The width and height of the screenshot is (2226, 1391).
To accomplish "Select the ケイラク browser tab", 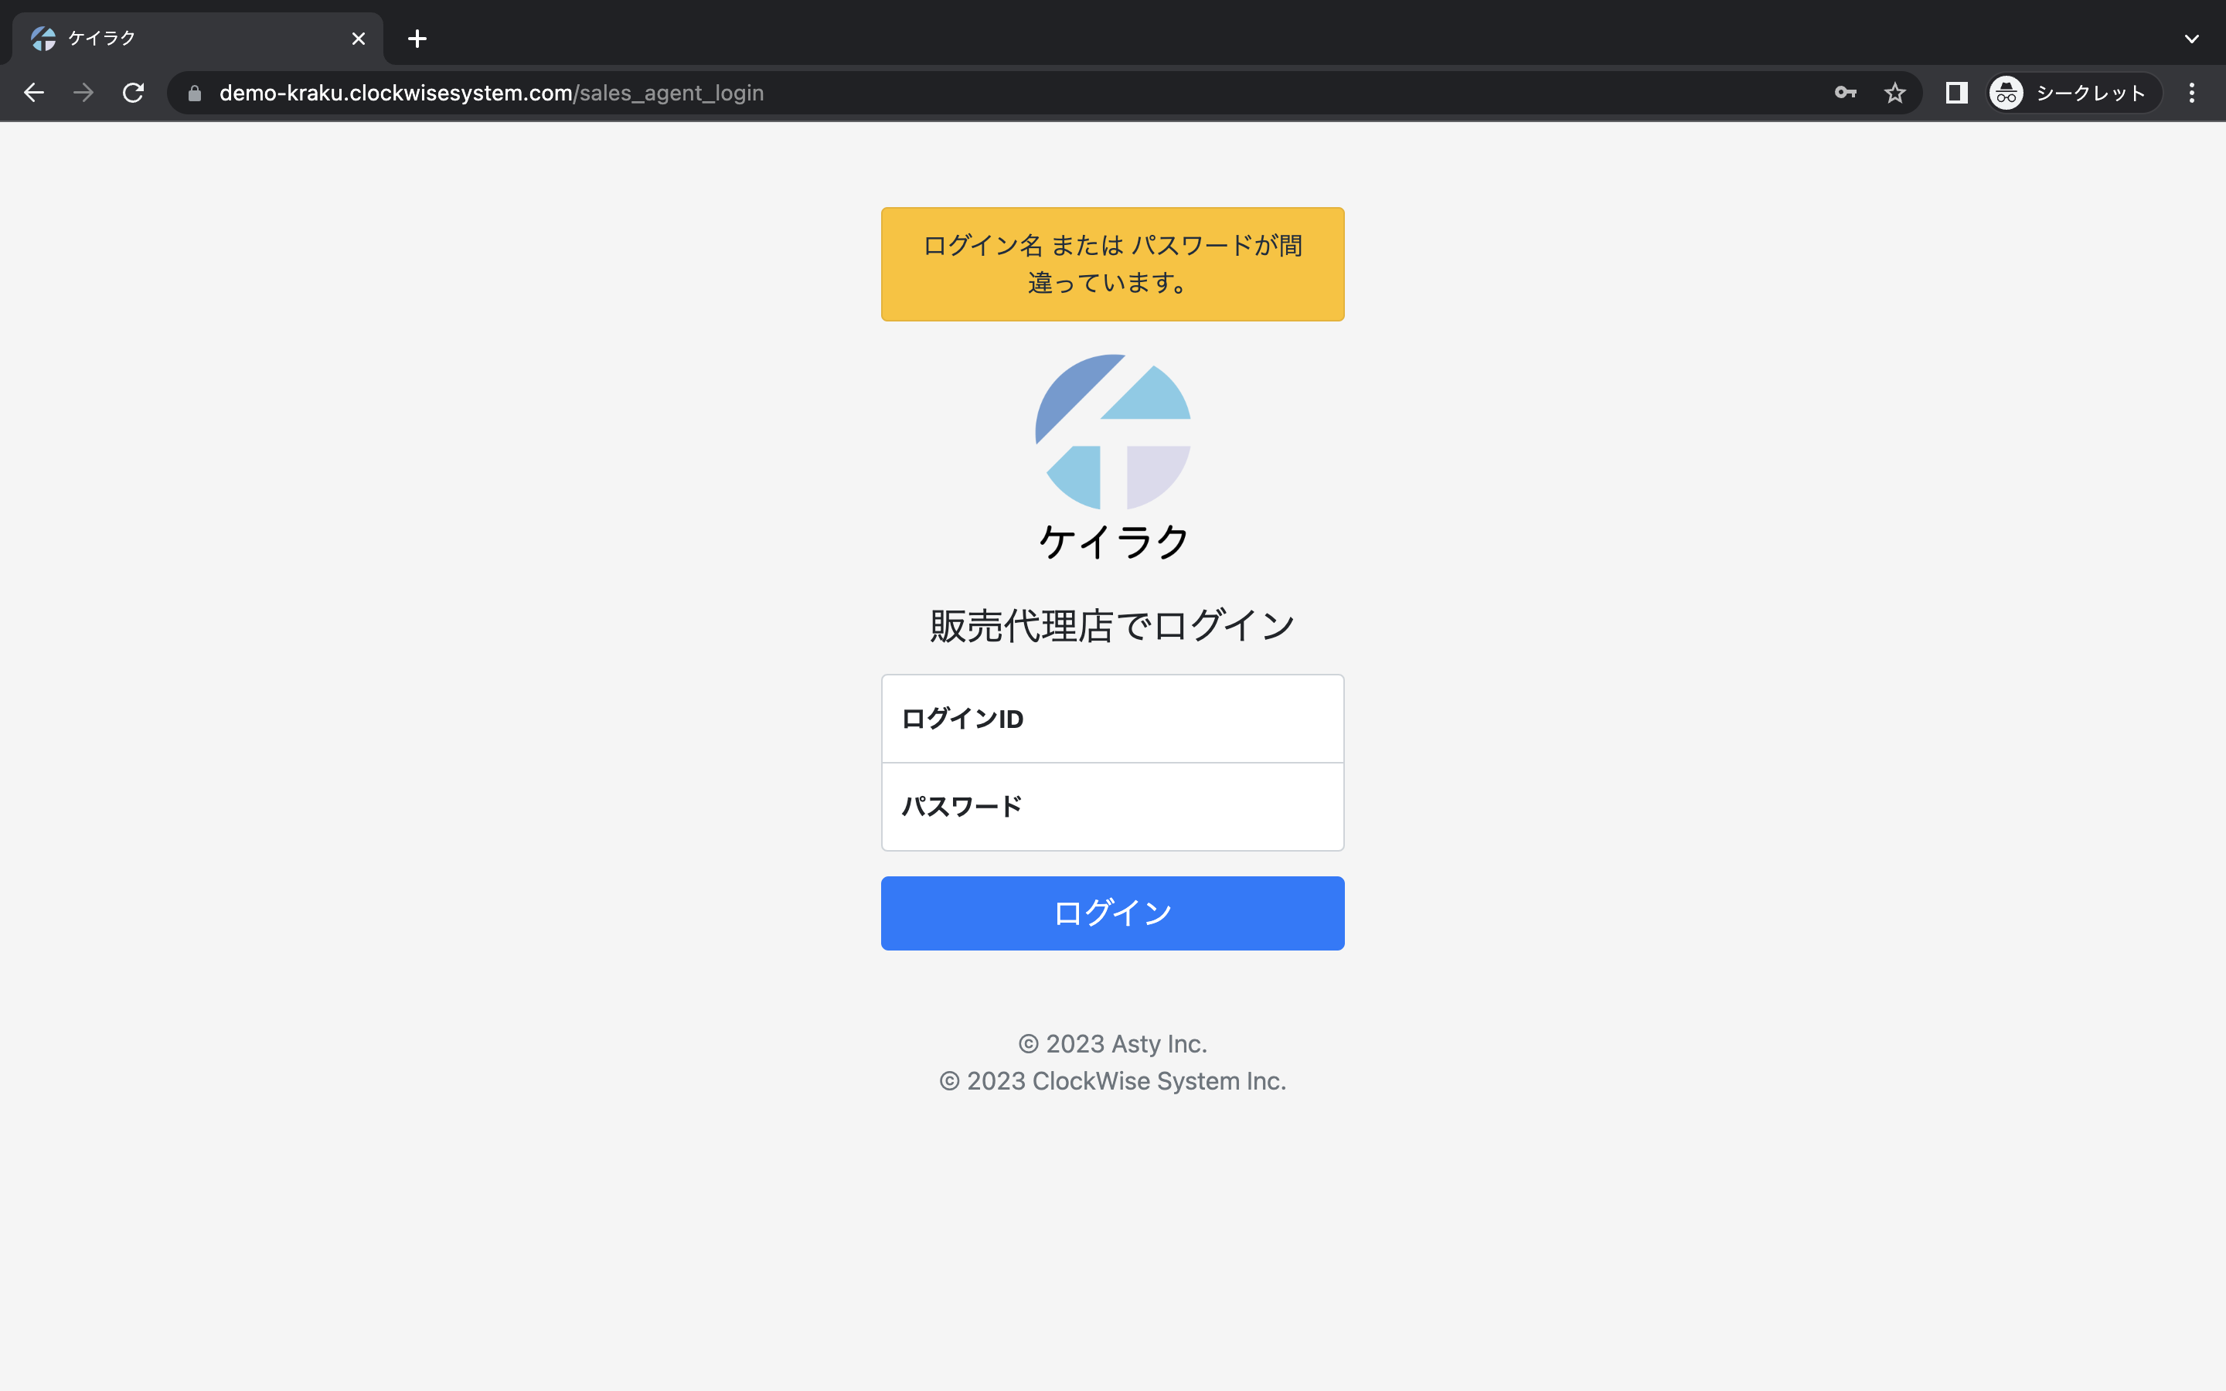I will click(184, 39).
